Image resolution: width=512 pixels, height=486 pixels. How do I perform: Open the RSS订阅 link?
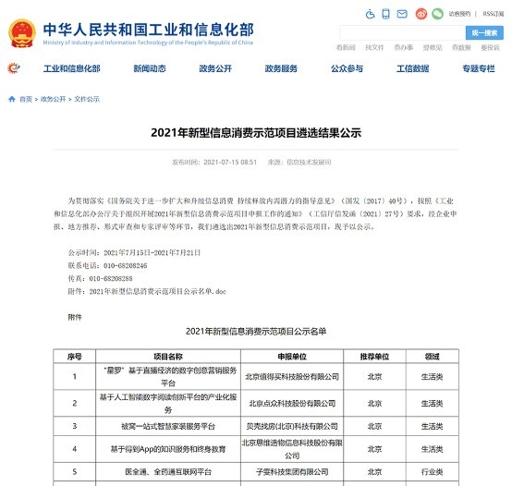click(x=494, y=14)
